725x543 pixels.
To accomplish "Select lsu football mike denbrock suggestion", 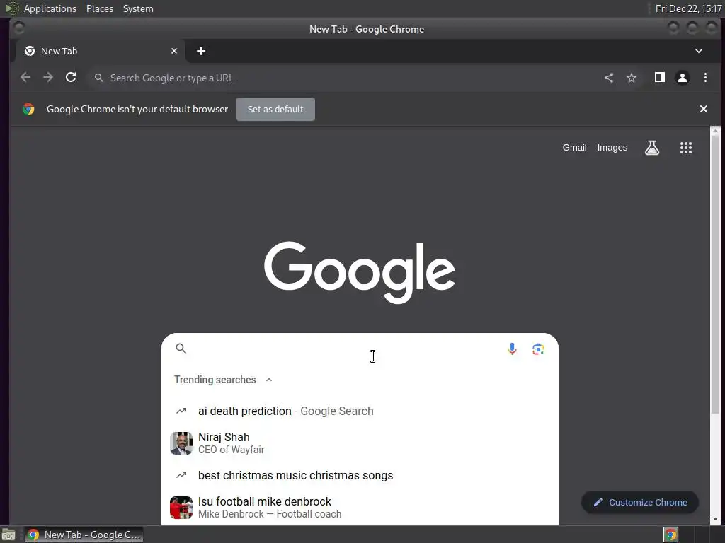I will tap(360, 508).
